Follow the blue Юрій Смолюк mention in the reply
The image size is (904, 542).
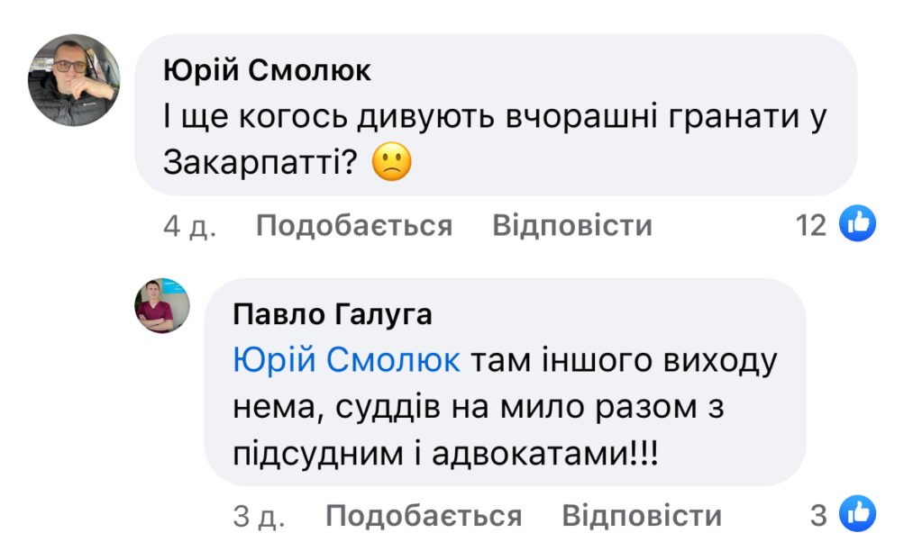346,361
